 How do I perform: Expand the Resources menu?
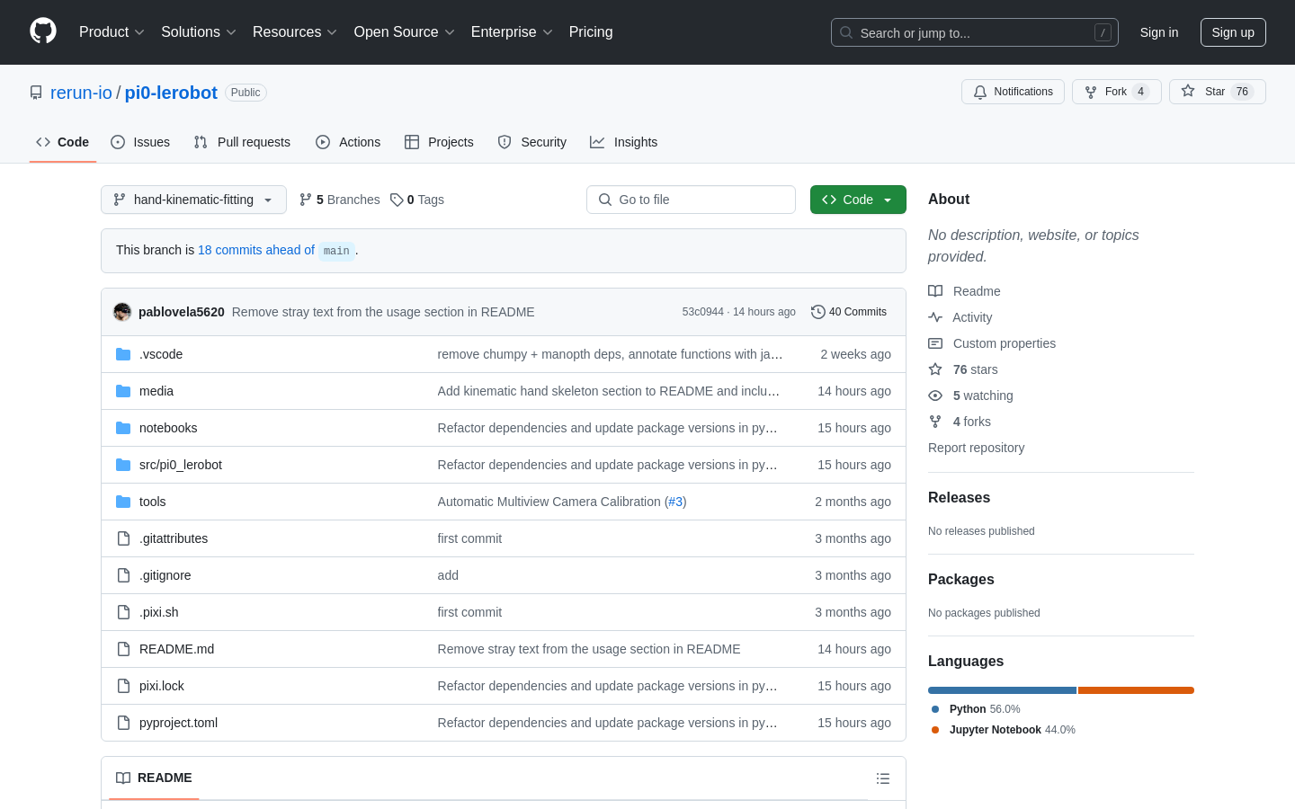point(295,31)
